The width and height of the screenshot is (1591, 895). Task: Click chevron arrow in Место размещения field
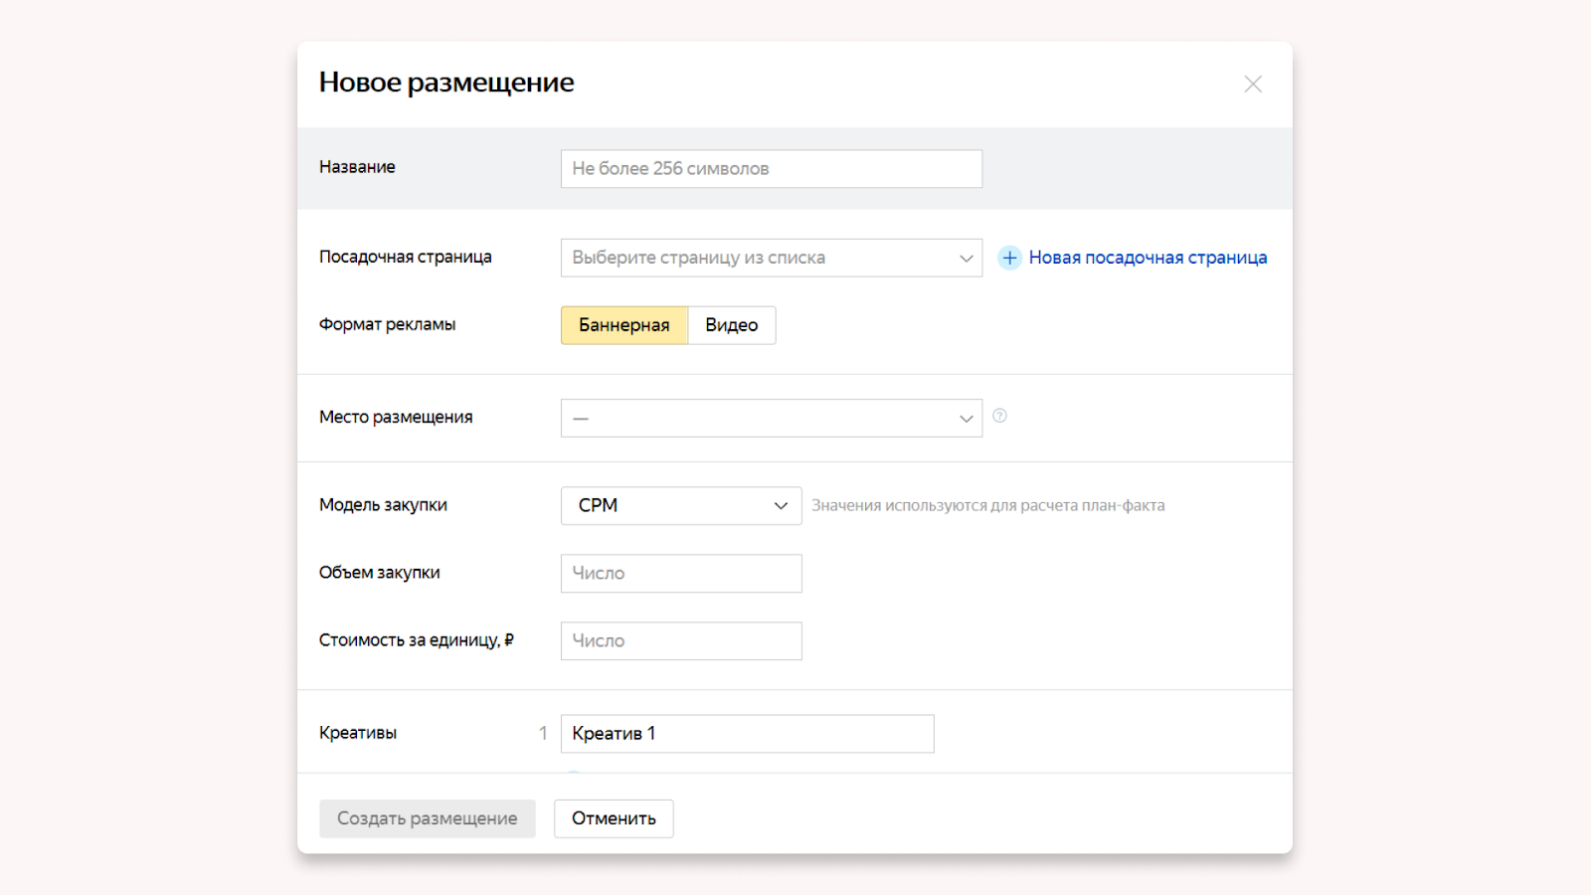tap(966, 419)
